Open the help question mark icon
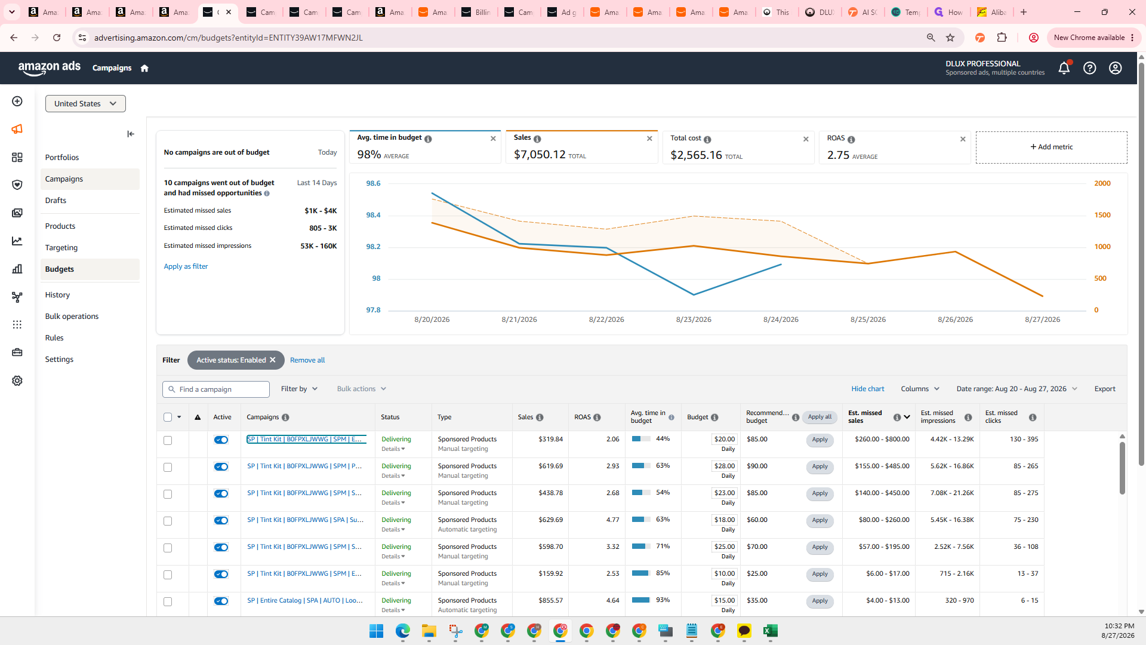Viewport: 1146px width, 645px height. [1090, 68]
